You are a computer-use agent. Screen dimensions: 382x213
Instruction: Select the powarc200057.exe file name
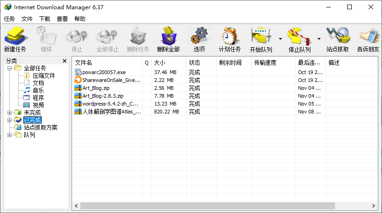[104, 72]
